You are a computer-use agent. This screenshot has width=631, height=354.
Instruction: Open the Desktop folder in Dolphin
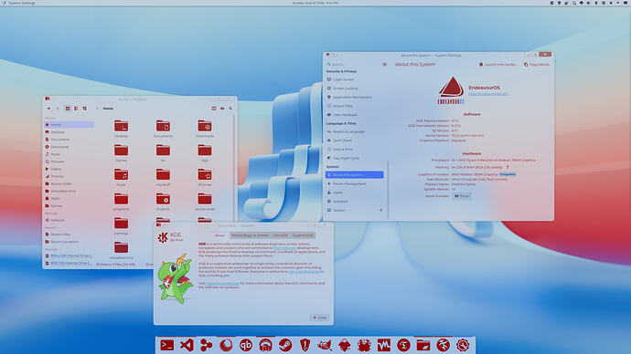click(121, 129)
